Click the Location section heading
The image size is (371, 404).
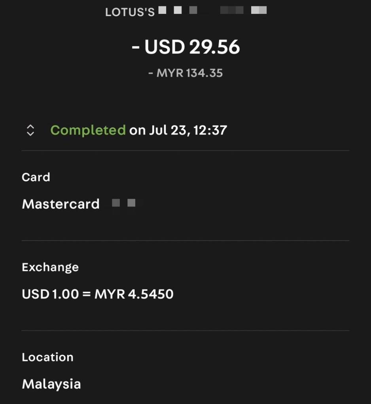pyautogui.click(x=47, y=357)
